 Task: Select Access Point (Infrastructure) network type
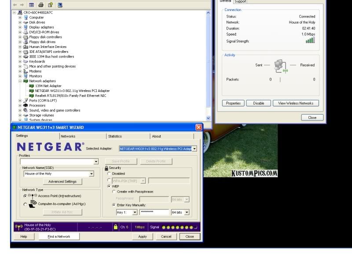(x=25, y=196)
